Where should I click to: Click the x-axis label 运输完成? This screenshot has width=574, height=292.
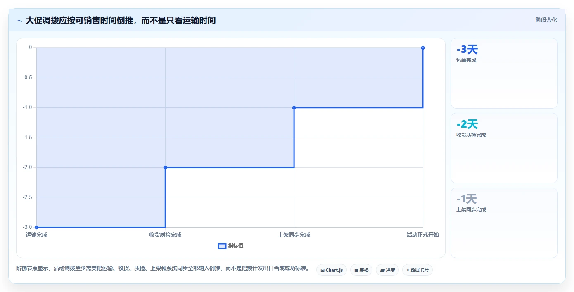[36, 235]
